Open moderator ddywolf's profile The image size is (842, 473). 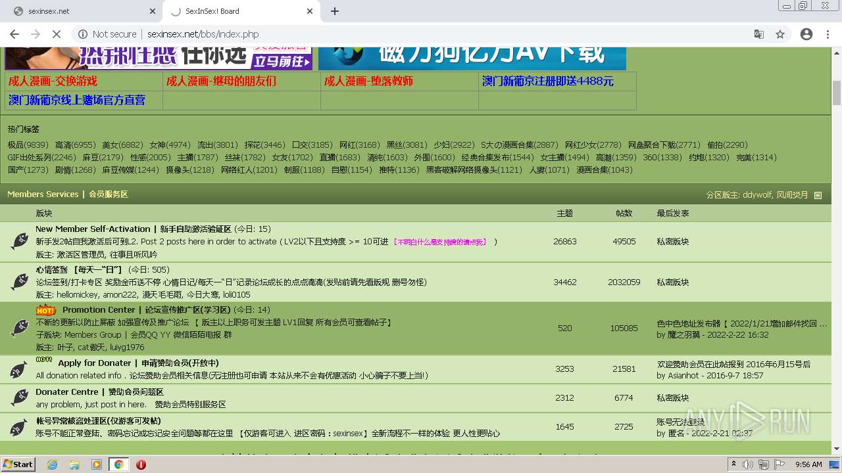click(x=756, y=195)
